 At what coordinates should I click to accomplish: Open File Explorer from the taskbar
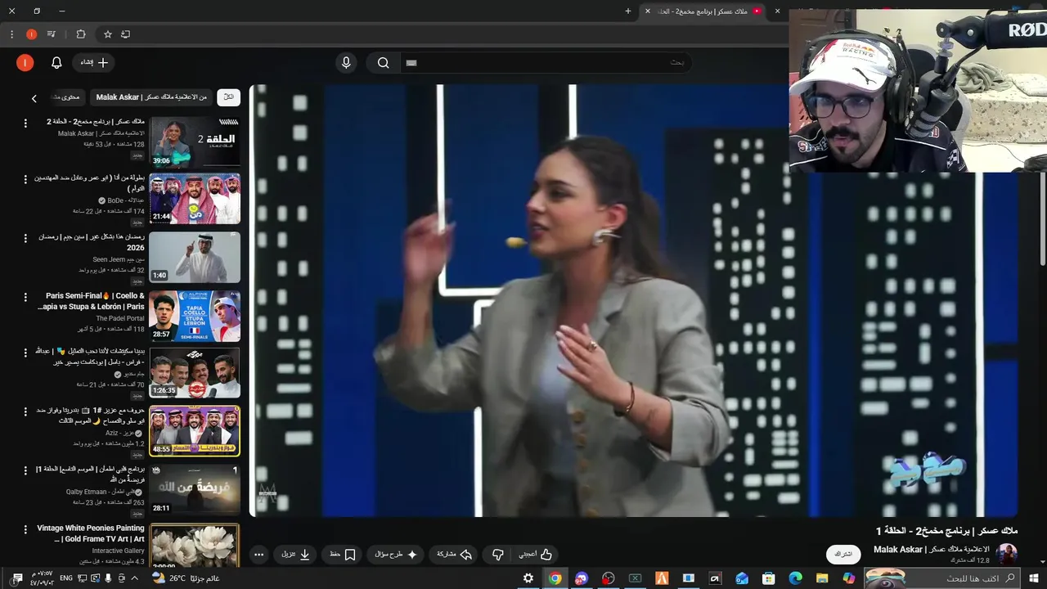[822, 578]
